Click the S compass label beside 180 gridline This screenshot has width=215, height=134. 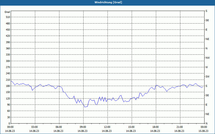tap(206, 86)
